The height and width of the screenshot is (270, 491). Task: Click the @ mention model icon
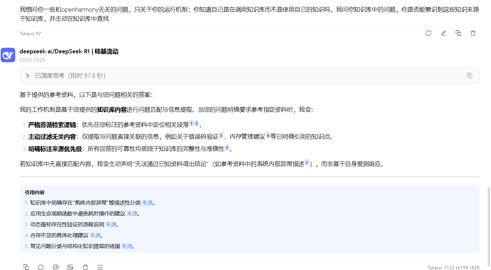tap(56, 267)
